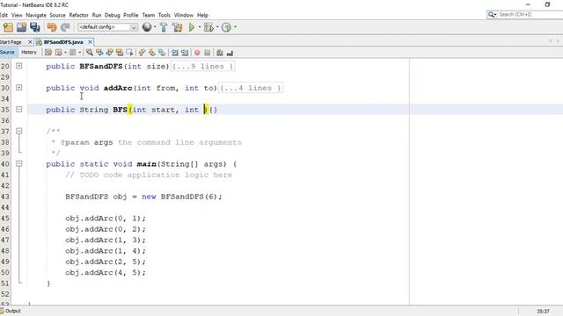Click the Stop Macro Recording icon

(x=208, y=53)
